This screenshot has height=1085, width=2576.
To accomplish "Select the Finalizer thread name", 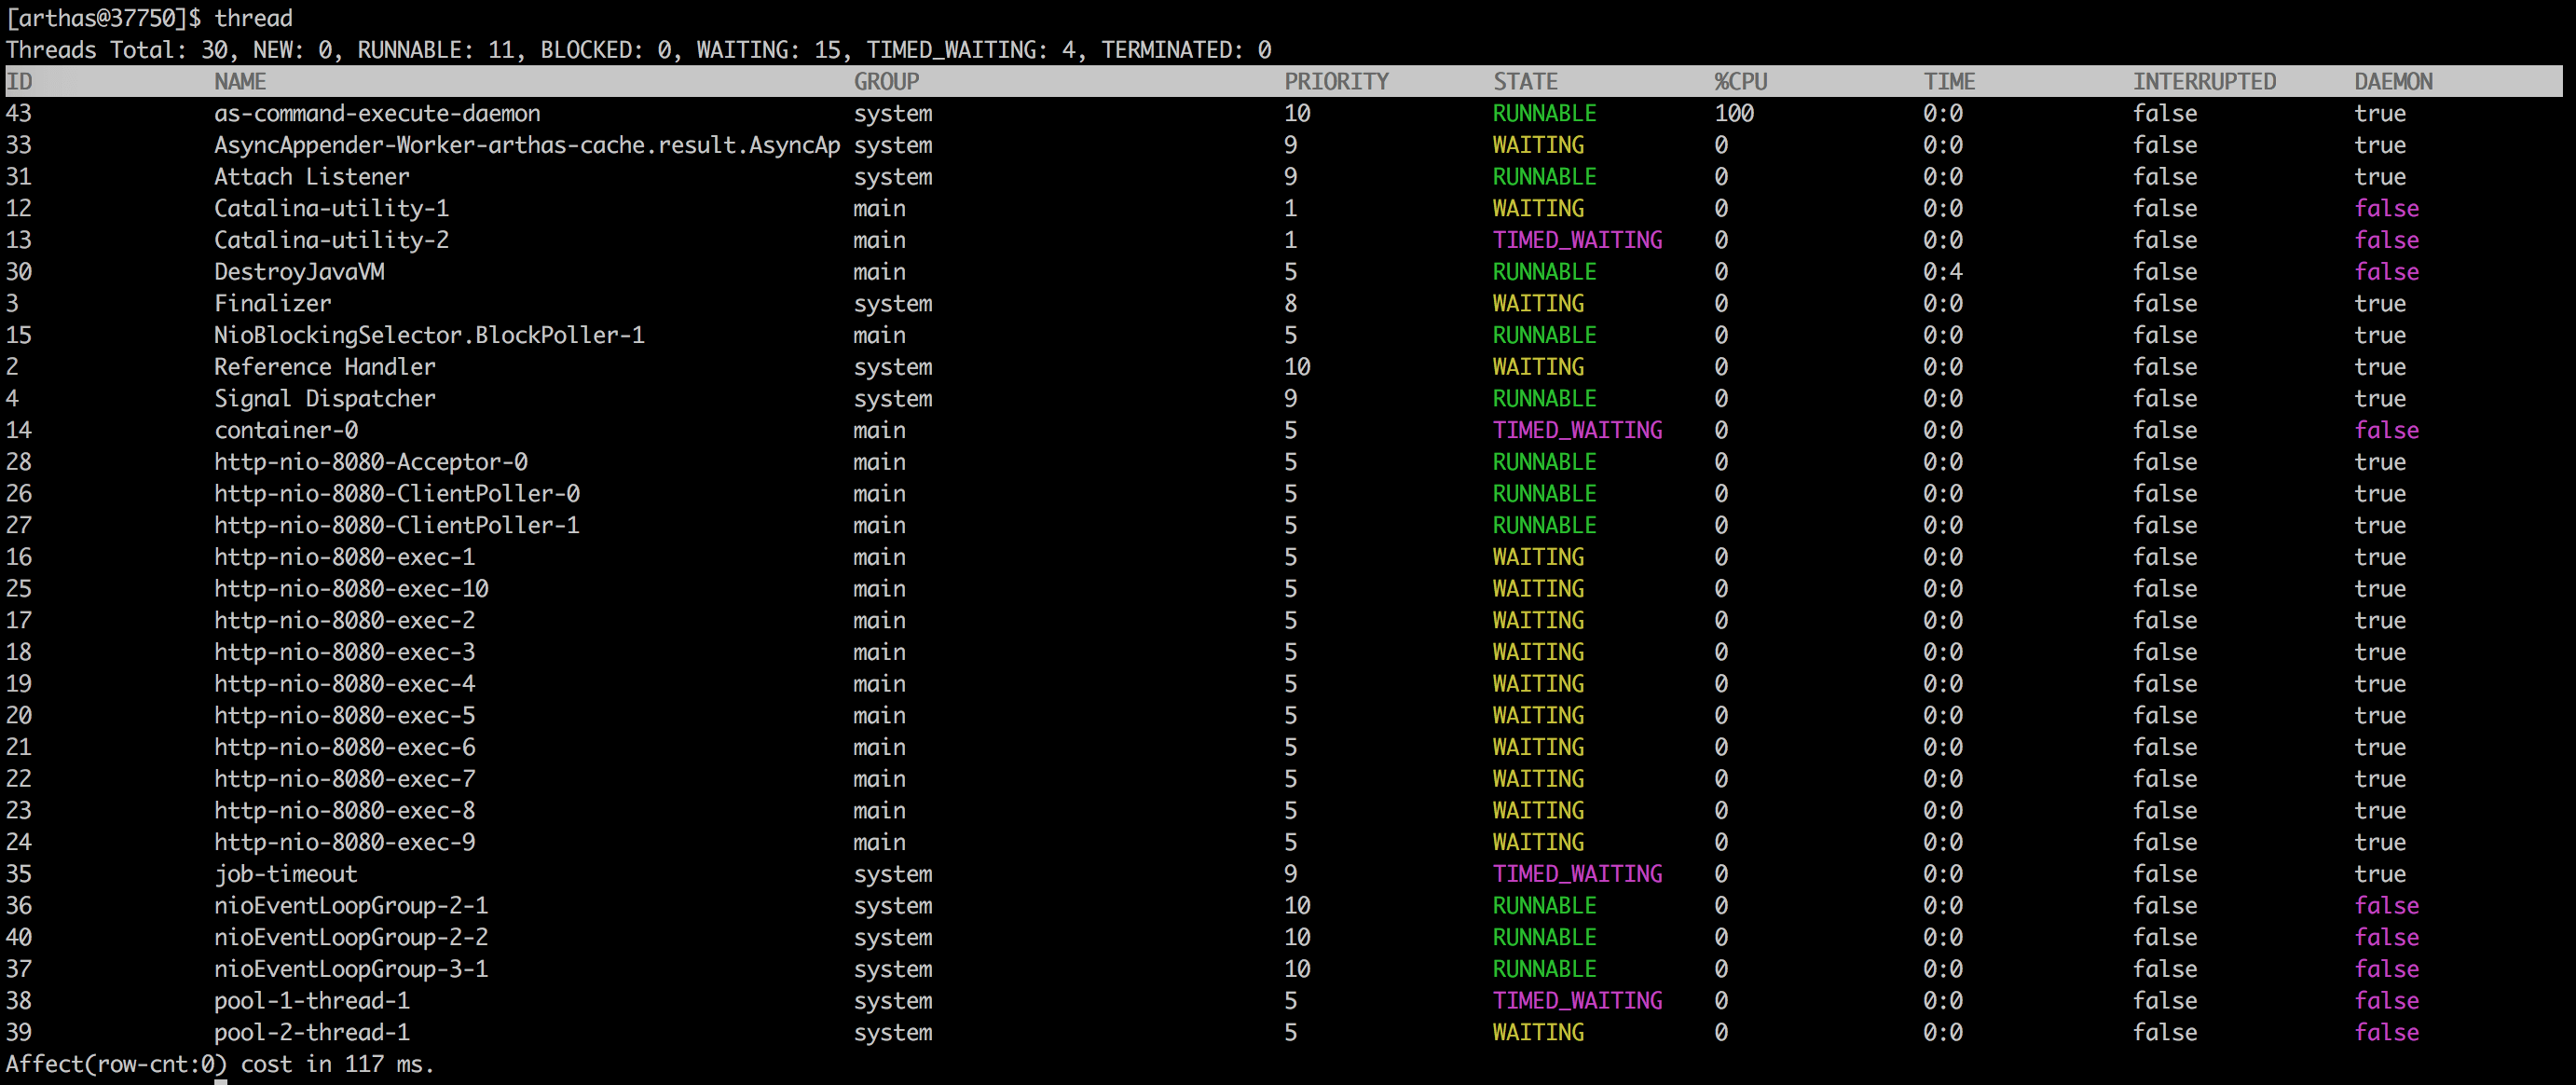I will pos(272,303).
